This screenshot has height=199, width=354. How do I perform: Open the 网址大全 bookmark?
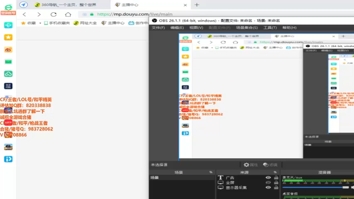(x=85, y=23)
